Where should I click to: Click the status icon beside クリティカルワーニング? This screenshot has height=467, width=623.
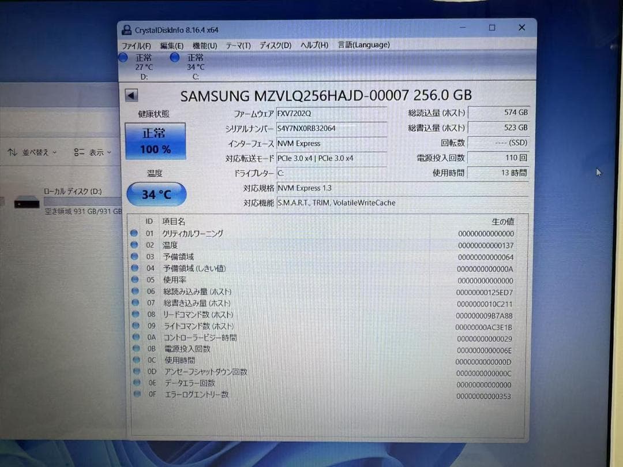point(135,233)
